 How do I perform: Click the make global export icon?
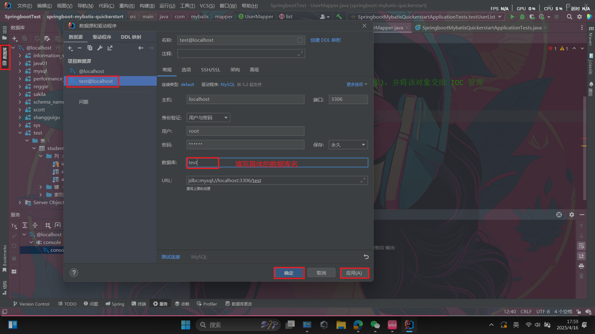point(110,48)
